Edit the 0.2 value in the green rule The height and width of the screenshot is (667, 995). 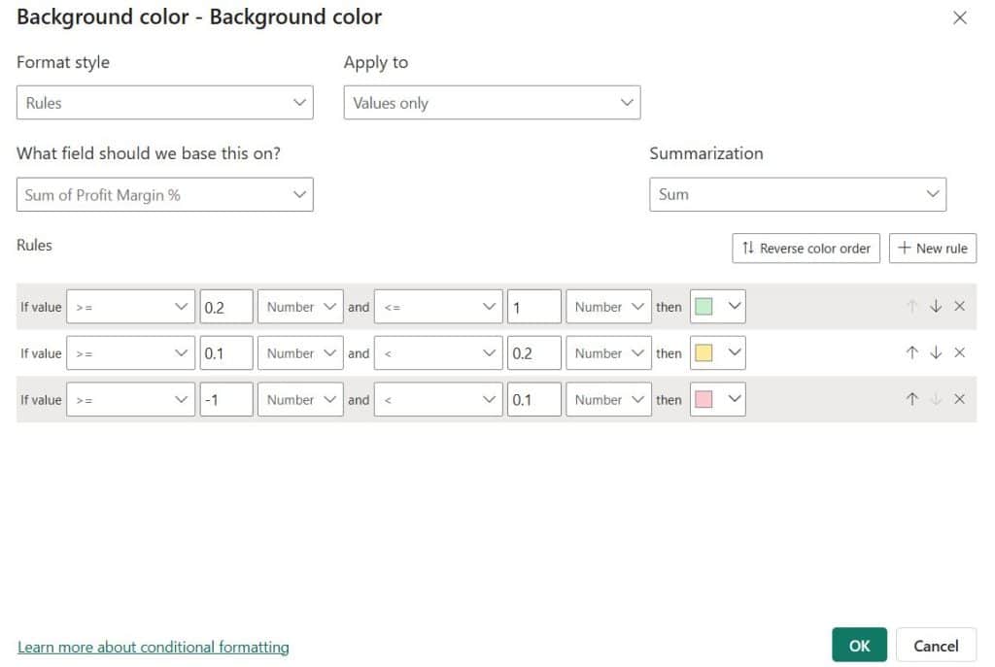226,307
